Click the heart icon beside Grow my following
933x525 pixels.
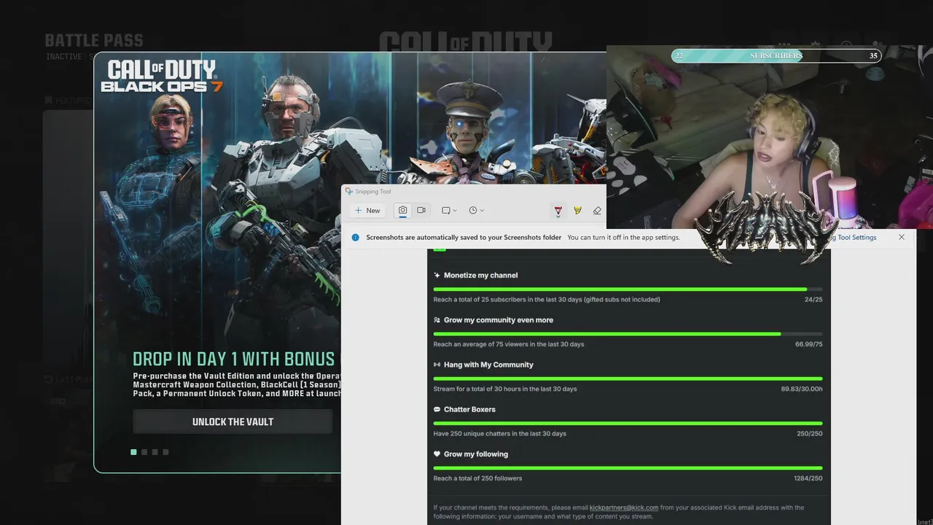(x=437, y=454)
